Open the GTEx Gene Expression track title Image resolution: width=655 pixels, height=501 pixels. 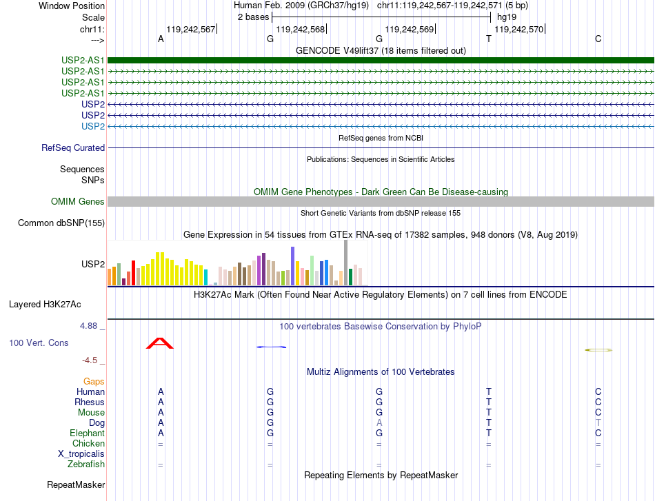(381, 234)
